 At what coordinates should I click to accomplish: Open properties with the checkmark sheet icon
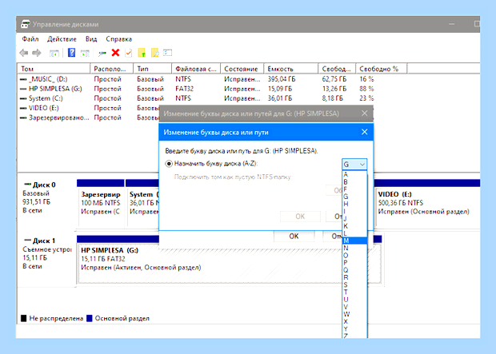click(129, 53)
